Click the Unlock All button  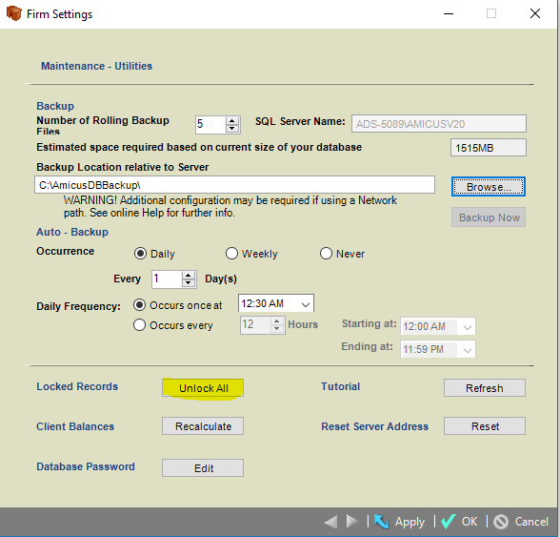(203, 388)
